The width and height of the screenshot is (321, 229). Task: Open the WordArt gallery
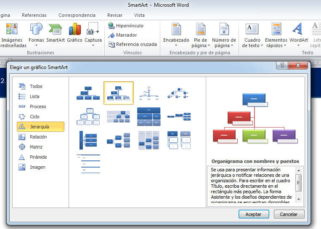point(298,35)
